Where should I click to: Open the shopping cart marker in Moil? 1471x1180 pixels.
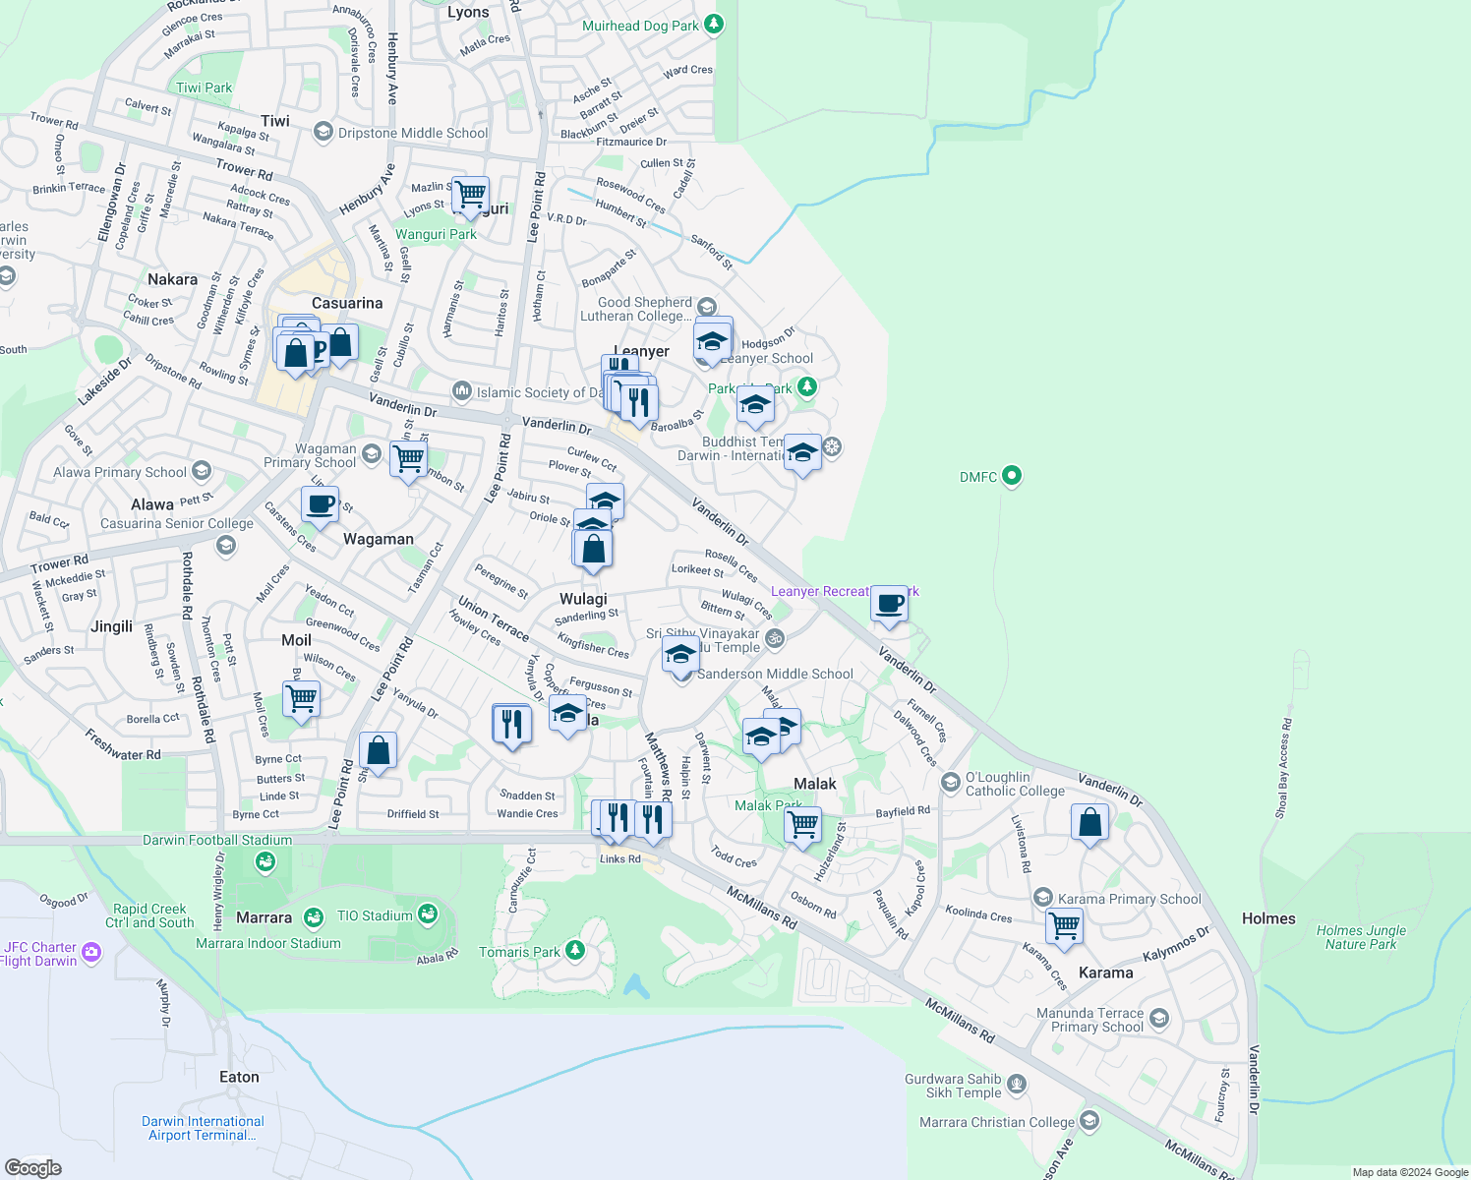[302, 701]
